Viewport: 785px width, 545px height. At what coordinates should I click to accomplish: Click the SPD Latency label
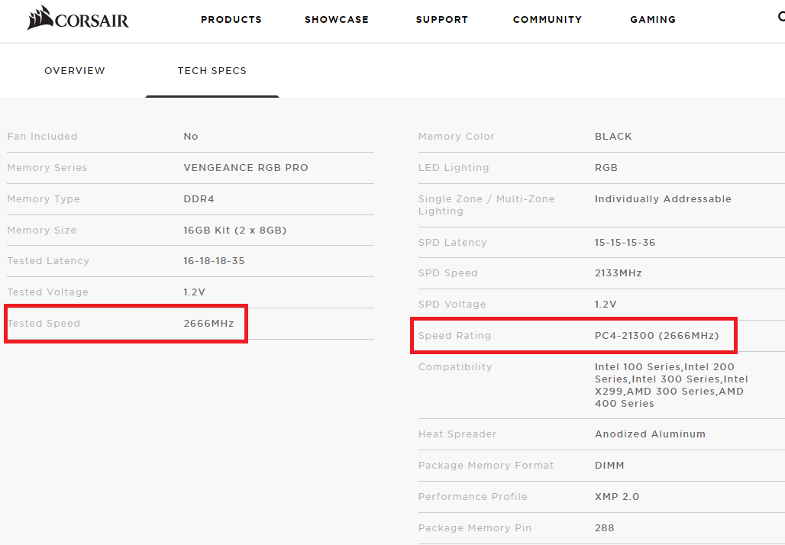coord(452,242)
